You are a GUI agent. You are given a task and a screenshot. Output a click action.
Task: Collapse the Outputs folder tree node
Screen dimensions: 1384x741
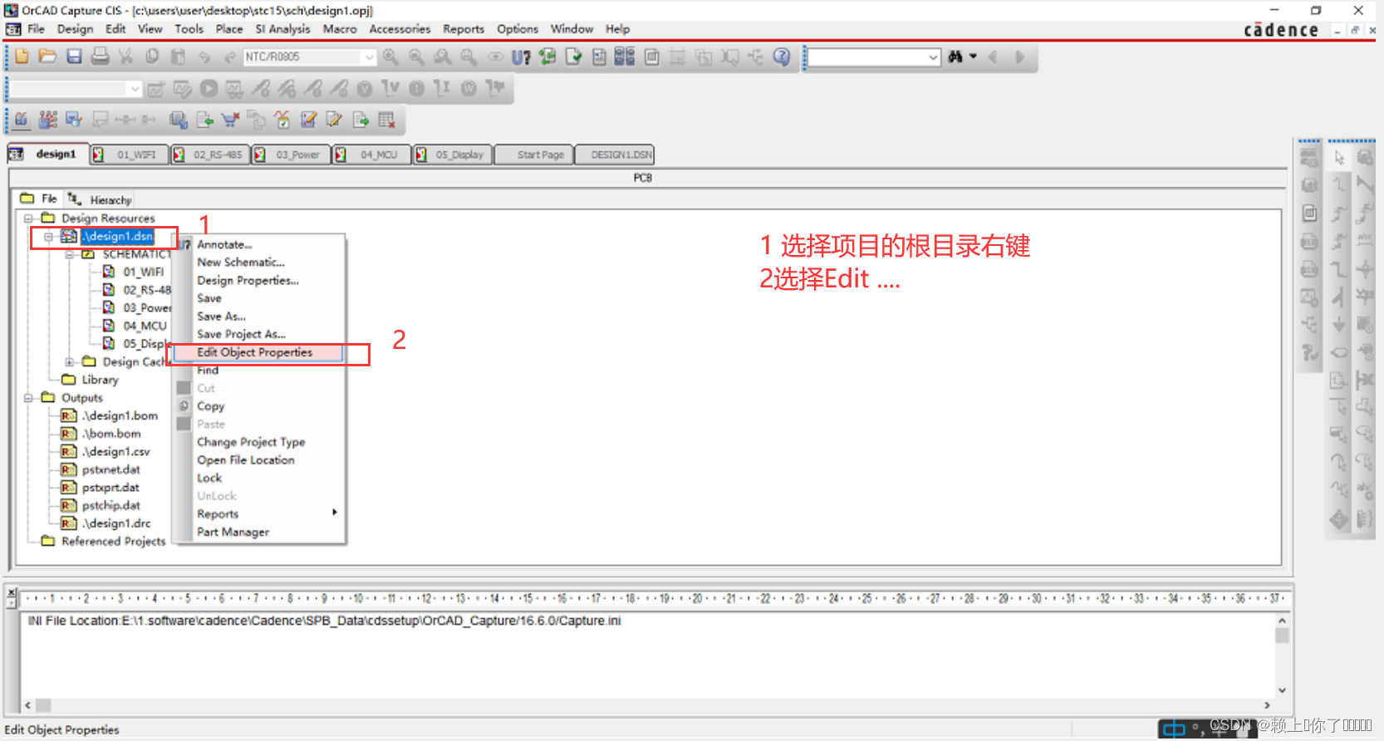(x=27, y=398)
